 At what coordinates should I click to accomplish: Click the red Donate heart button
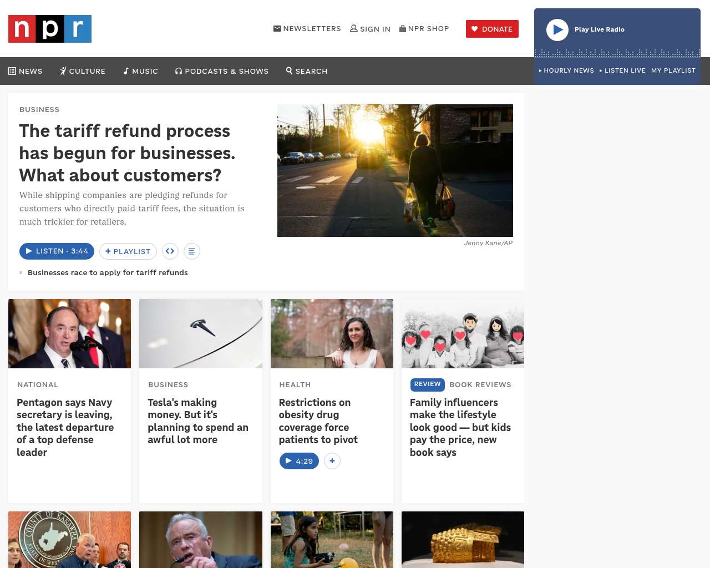click(x=492, y=29)
